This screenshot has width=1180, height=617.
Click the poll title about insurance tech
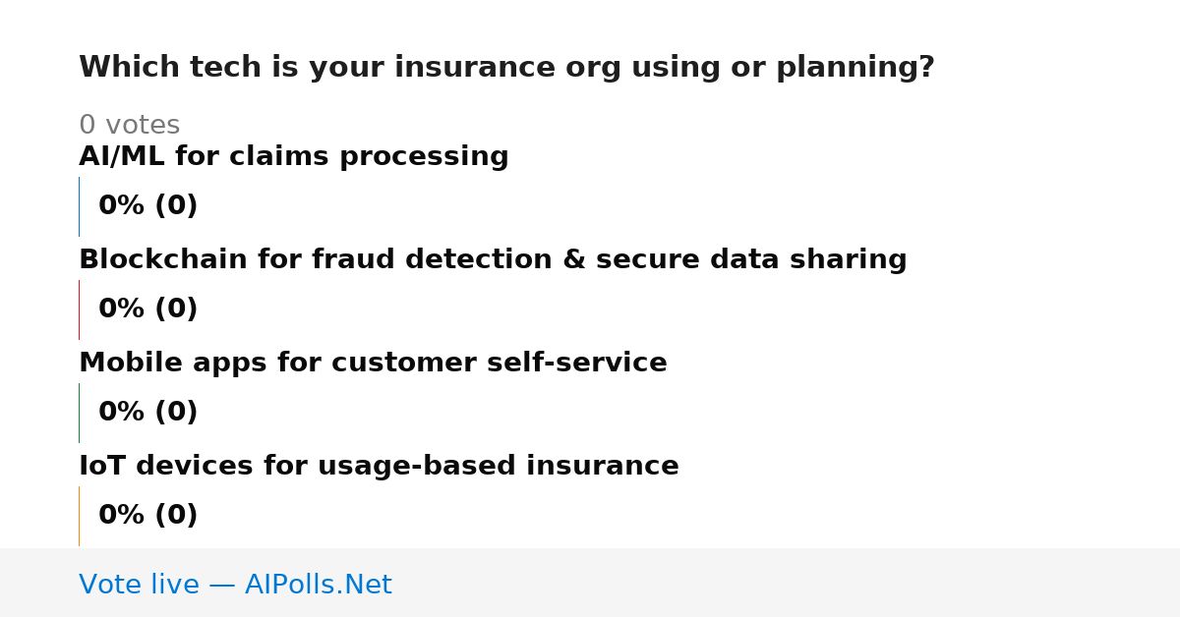(x=506, y=68)
